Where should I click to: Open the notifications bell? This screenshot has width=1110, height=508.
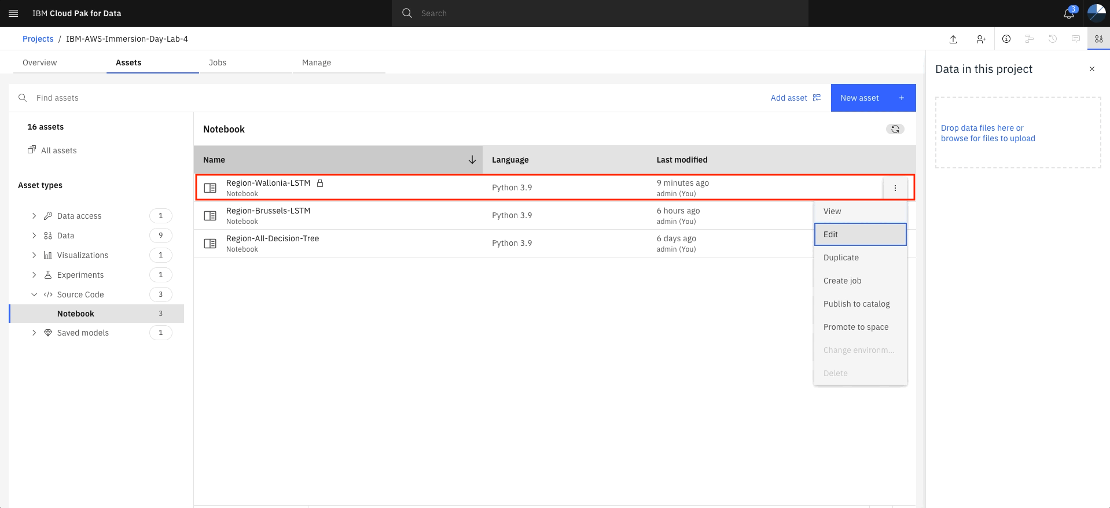point(1069,13)
